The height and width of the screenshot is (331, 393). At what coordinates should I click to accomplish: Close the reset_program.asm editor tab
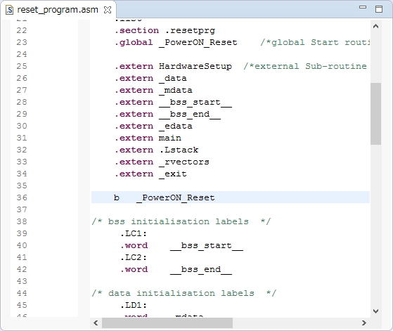pyautogui.click(x=108, y=10)
